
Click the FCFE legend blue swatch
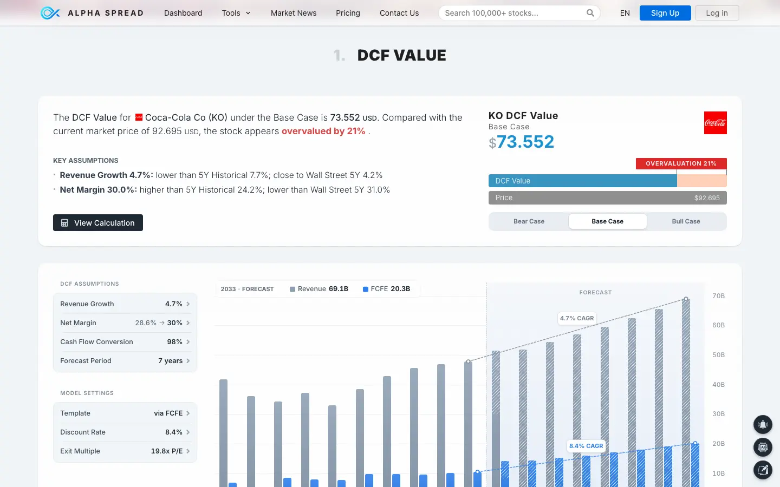coord(366,289)
